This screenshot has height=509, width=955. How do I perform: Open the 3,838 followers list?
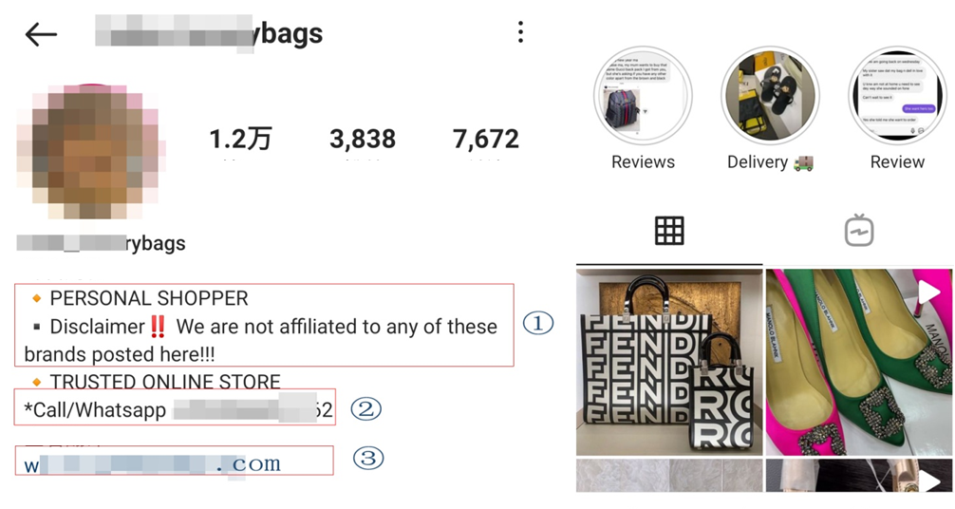[x=363, y=139]
